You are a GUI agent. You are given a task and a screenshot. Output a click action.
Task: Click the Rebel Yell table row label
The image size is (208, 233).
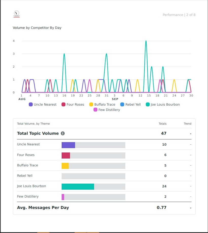pos(25,176)
